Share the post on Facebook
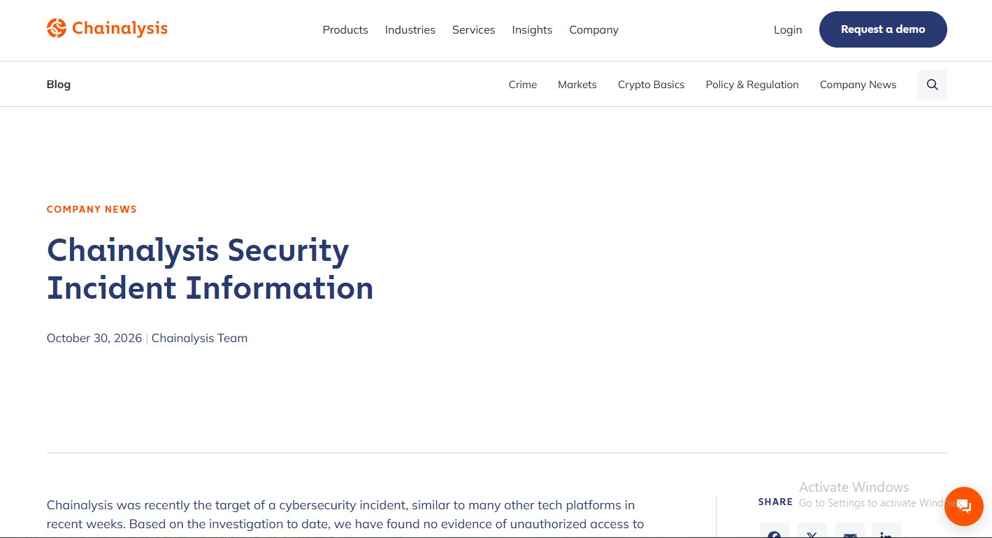The image size is (992, 538). tap(775, 531)
